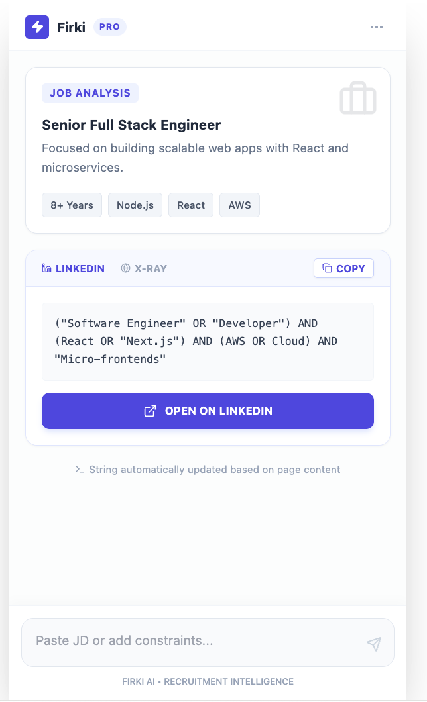Screen dimensions: 427x702
Task: Click the paper plane send icon
Action: (x=373, y=642)
